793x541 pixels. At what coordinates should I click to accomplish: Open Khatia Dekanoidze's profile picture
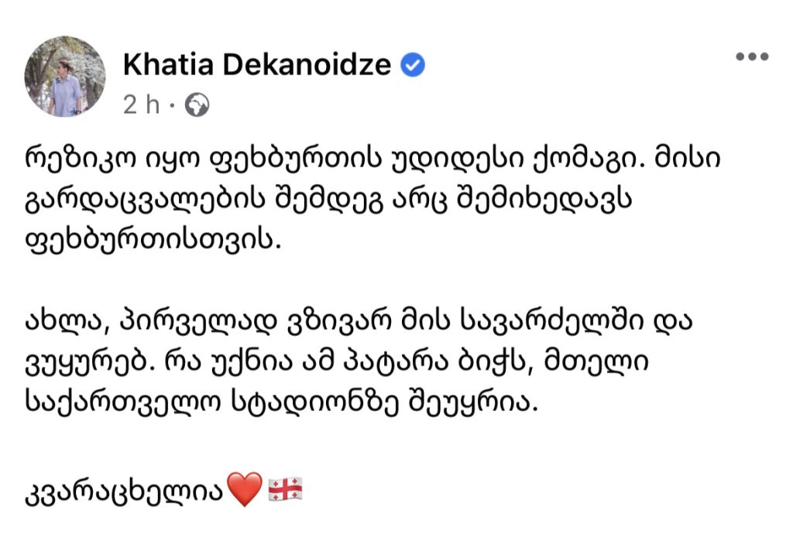[x=65, y=77]
